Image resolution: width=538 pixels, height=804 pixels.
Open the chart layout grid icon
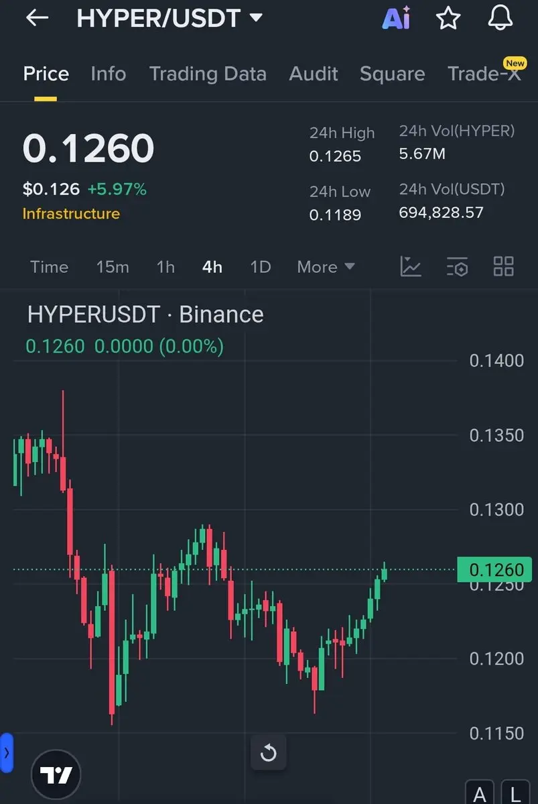[503, 267]
